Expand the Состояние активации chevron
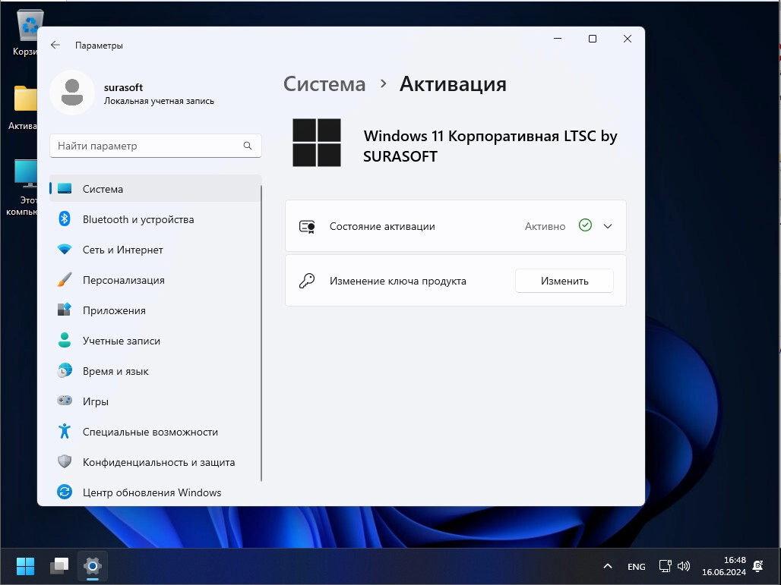 [x=608, y=226]
